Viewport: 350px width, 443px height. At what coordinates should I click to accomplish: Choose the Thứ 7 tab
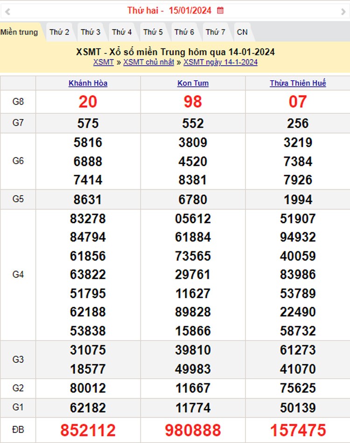(x=216, y=32)
